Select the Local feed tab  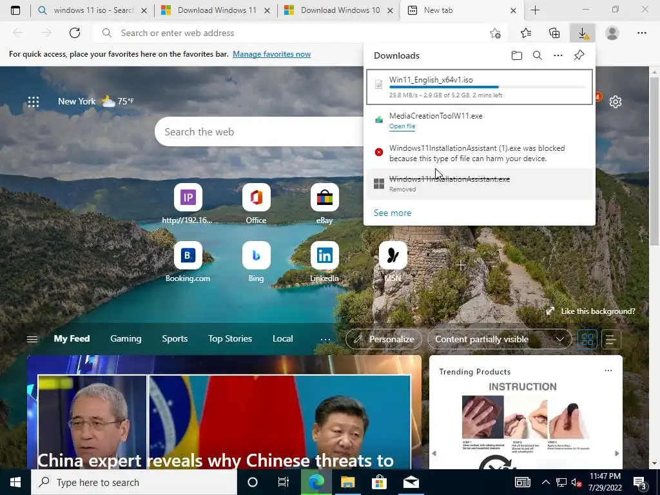[x=282, y=339]
